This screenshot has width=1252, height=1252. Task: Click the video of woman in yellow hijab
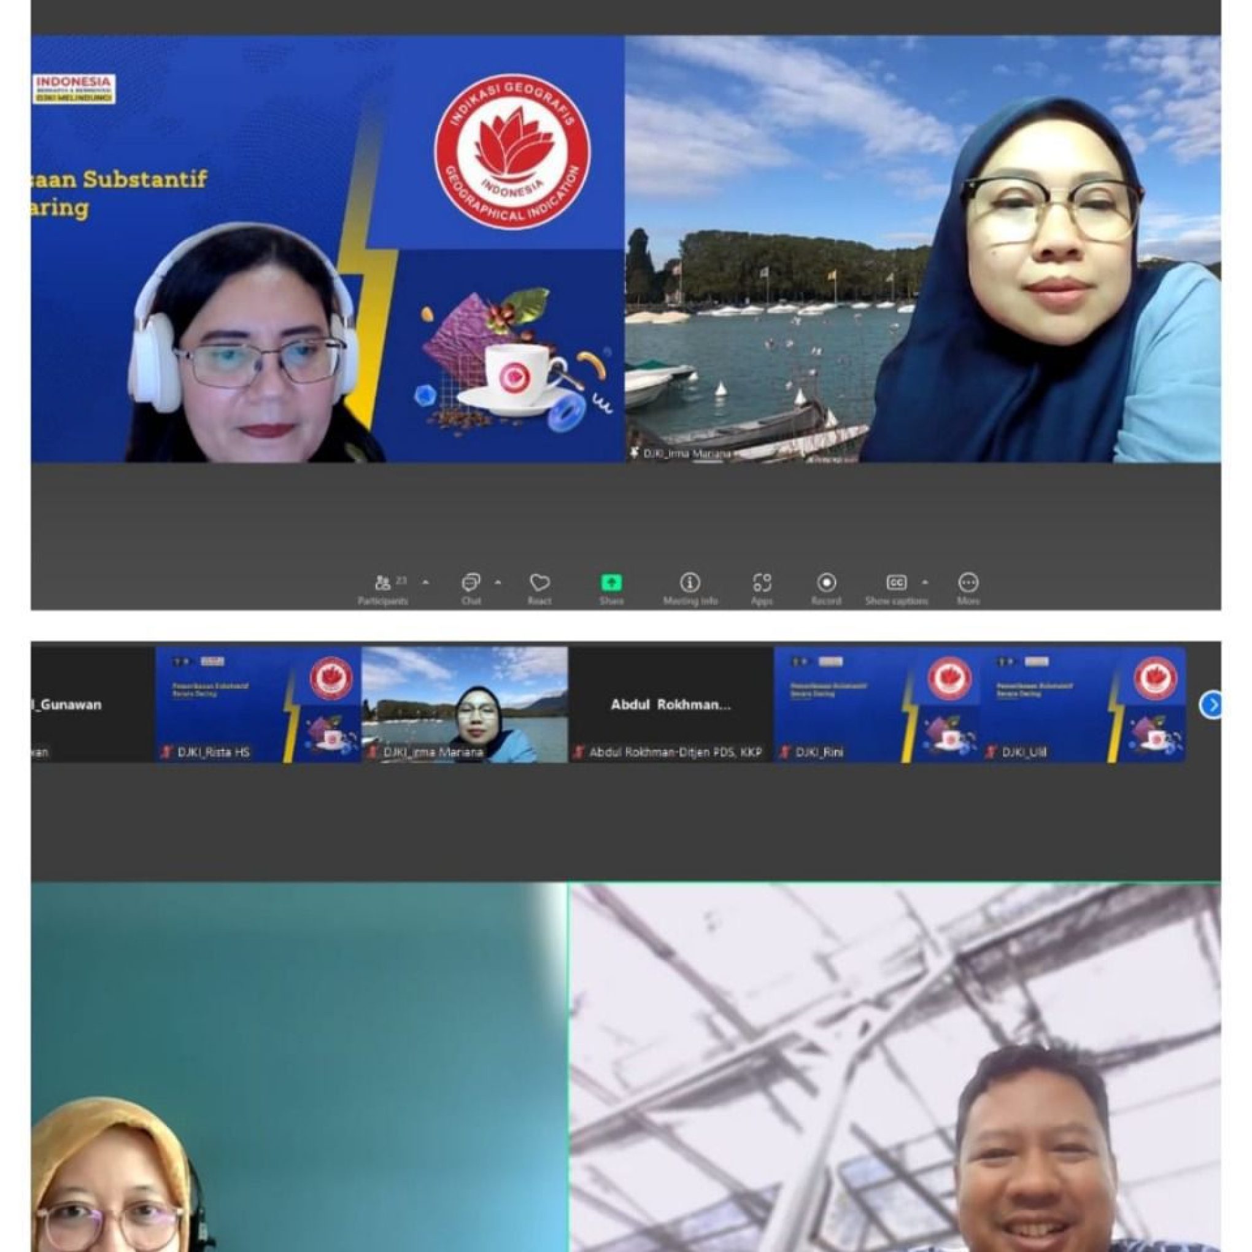pos(299,1067)
